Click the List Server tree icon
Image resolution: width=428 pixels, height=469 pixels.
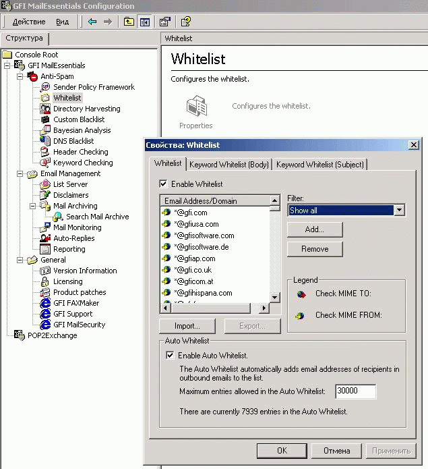(45, 184)
